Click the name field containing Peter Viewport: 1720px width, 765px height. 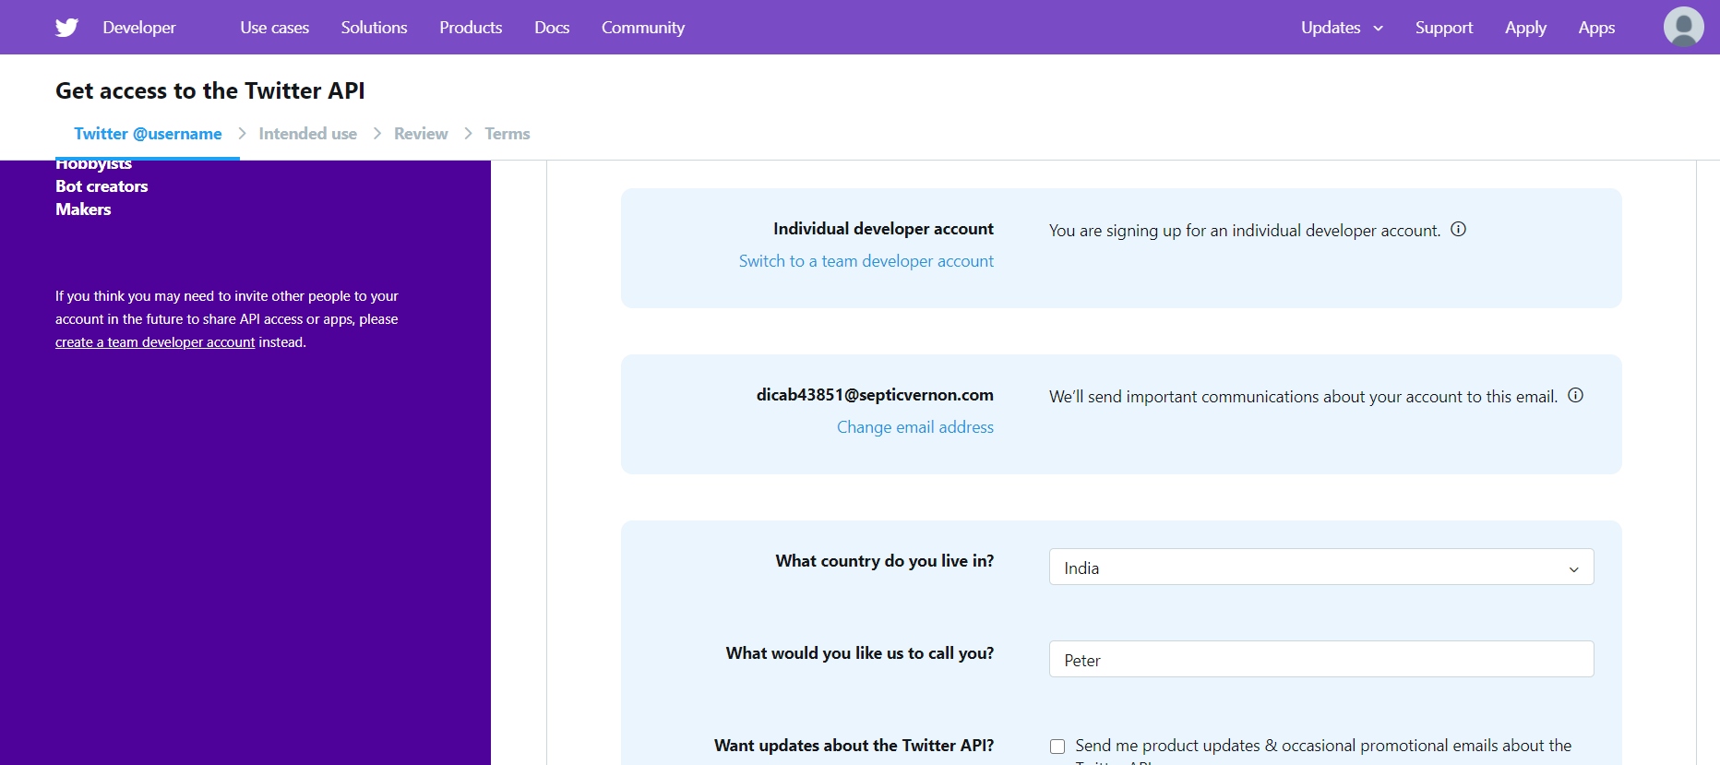coord(1321,660)
